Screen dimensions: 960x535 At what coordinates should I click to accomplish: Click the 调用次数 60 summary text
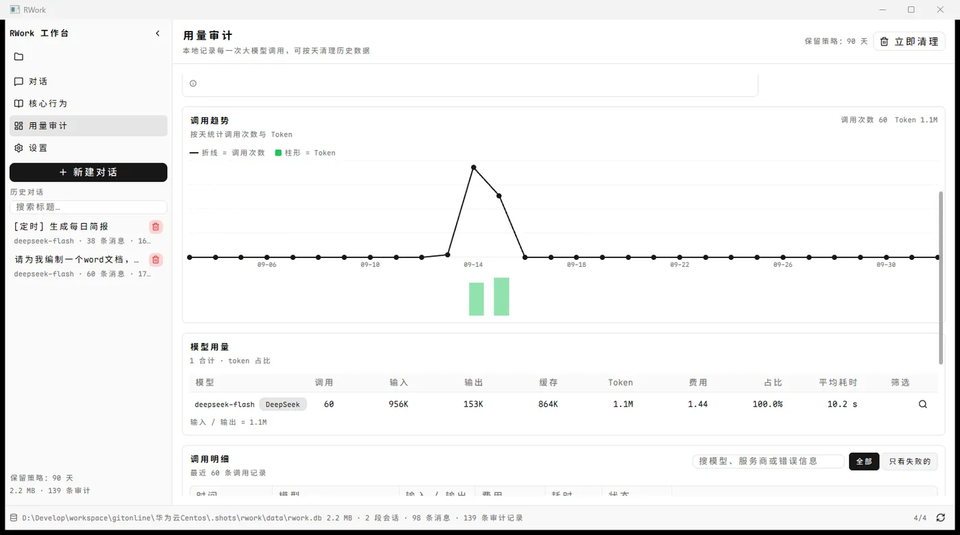(x=864, y=120)
